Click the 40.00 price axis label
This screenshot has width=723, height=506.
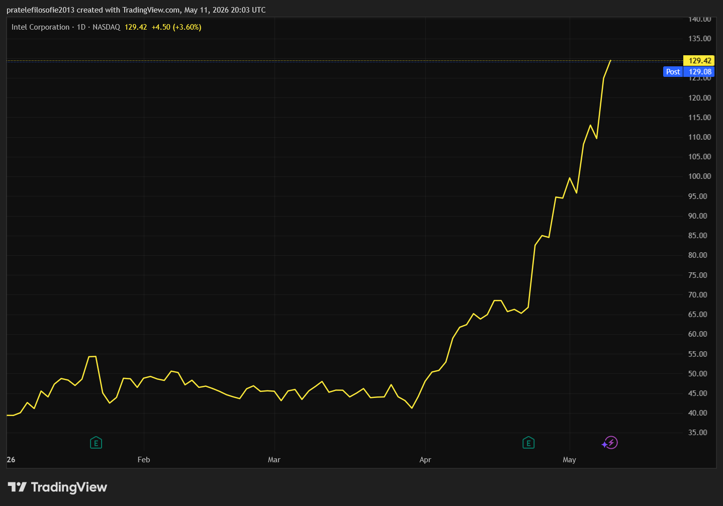click(x=697, y=413)
